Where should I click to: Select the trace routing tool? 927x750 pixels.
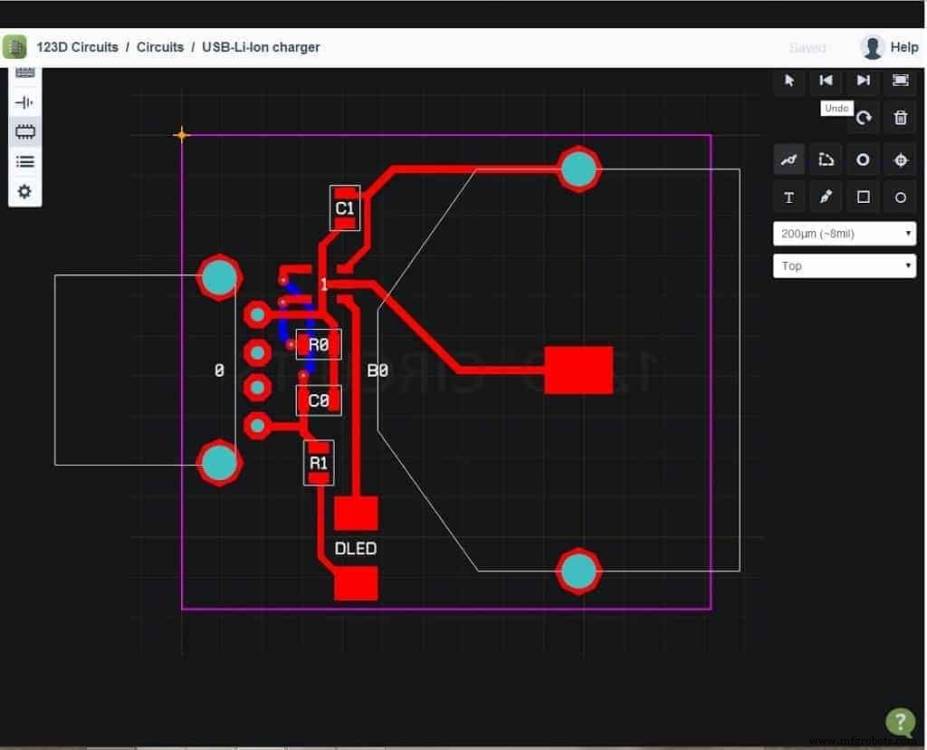(x=788, y=159)
